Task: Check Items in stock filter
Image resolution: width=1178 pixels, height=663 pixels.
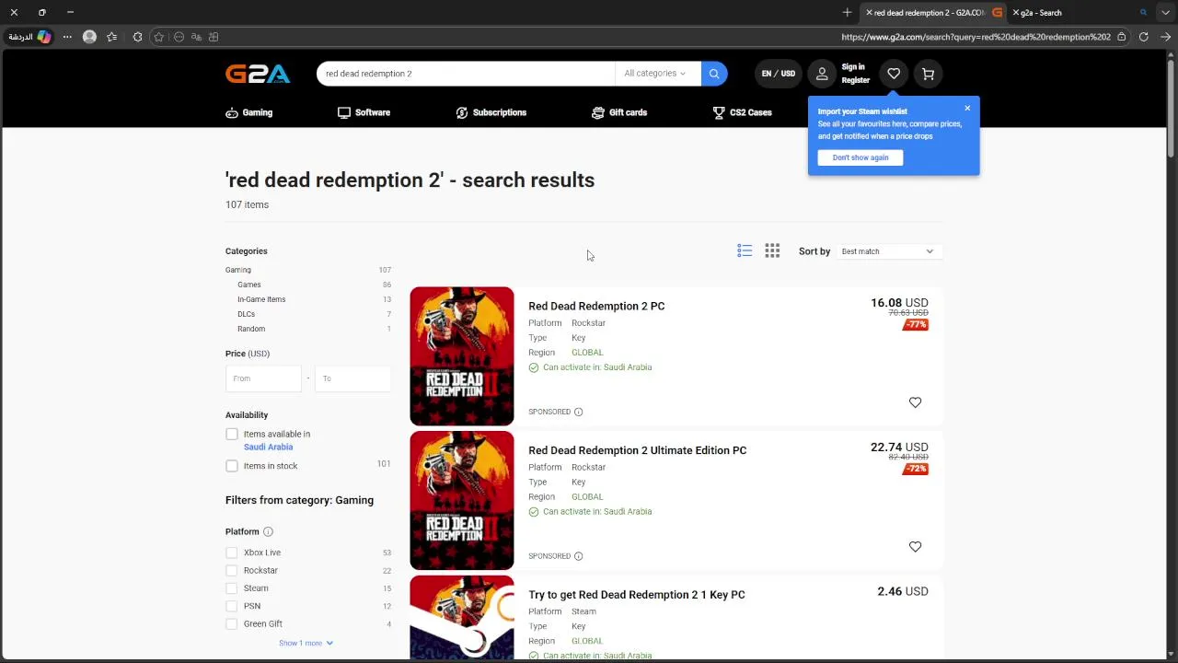Action: (x=232, y=466)
